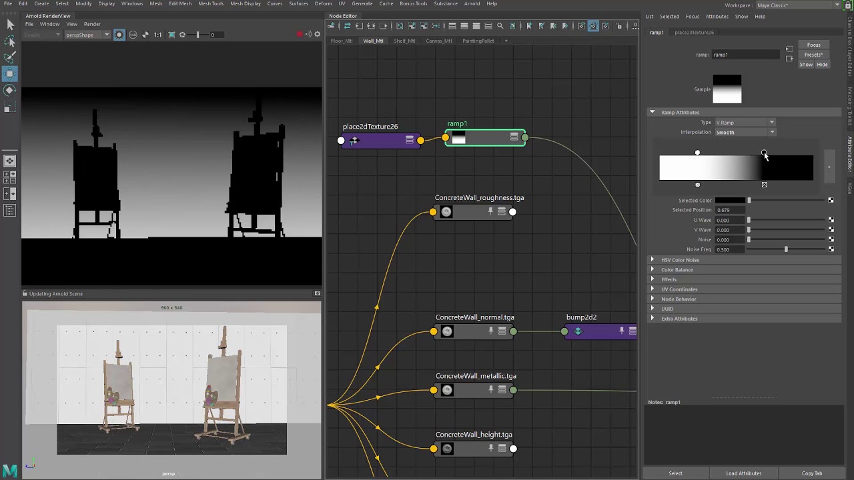
Task: Click the Copy Tab button
Action: (x=812, y=473)
